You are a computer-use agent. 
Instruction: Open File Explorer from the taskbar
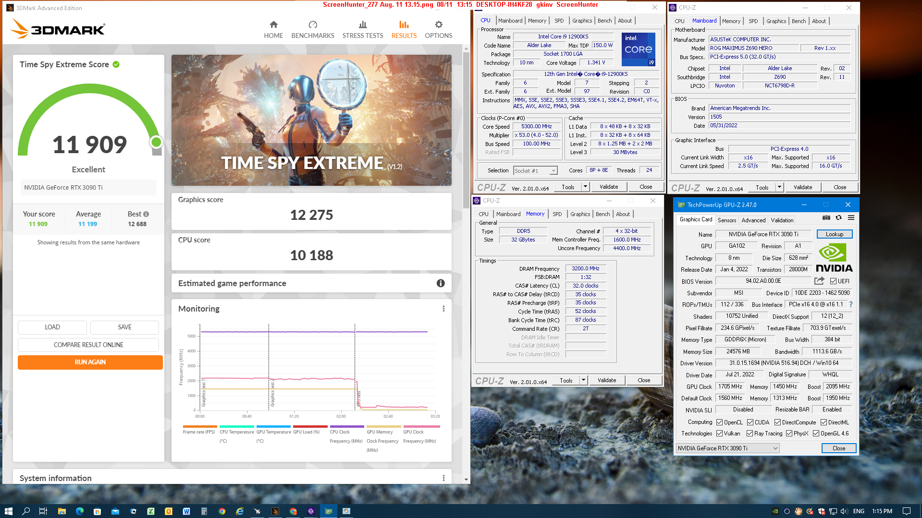point(61,511)
